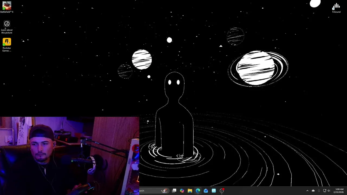
Task: Open the FxSound desktop shortcut
Action: point(336,8)
